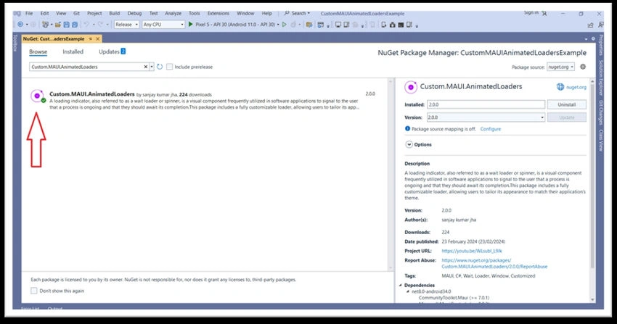The image size is (617, 324).
Task: Open the Window menu
Action: (245, 13)
